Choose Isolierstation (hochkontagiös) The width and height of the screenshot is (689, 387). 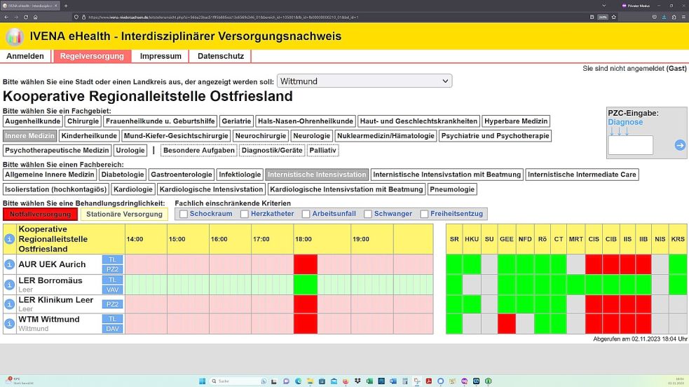click(56, 189)
